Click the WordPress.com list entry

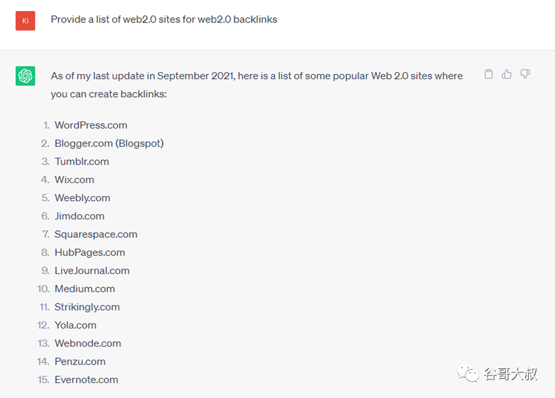(91, 125)
